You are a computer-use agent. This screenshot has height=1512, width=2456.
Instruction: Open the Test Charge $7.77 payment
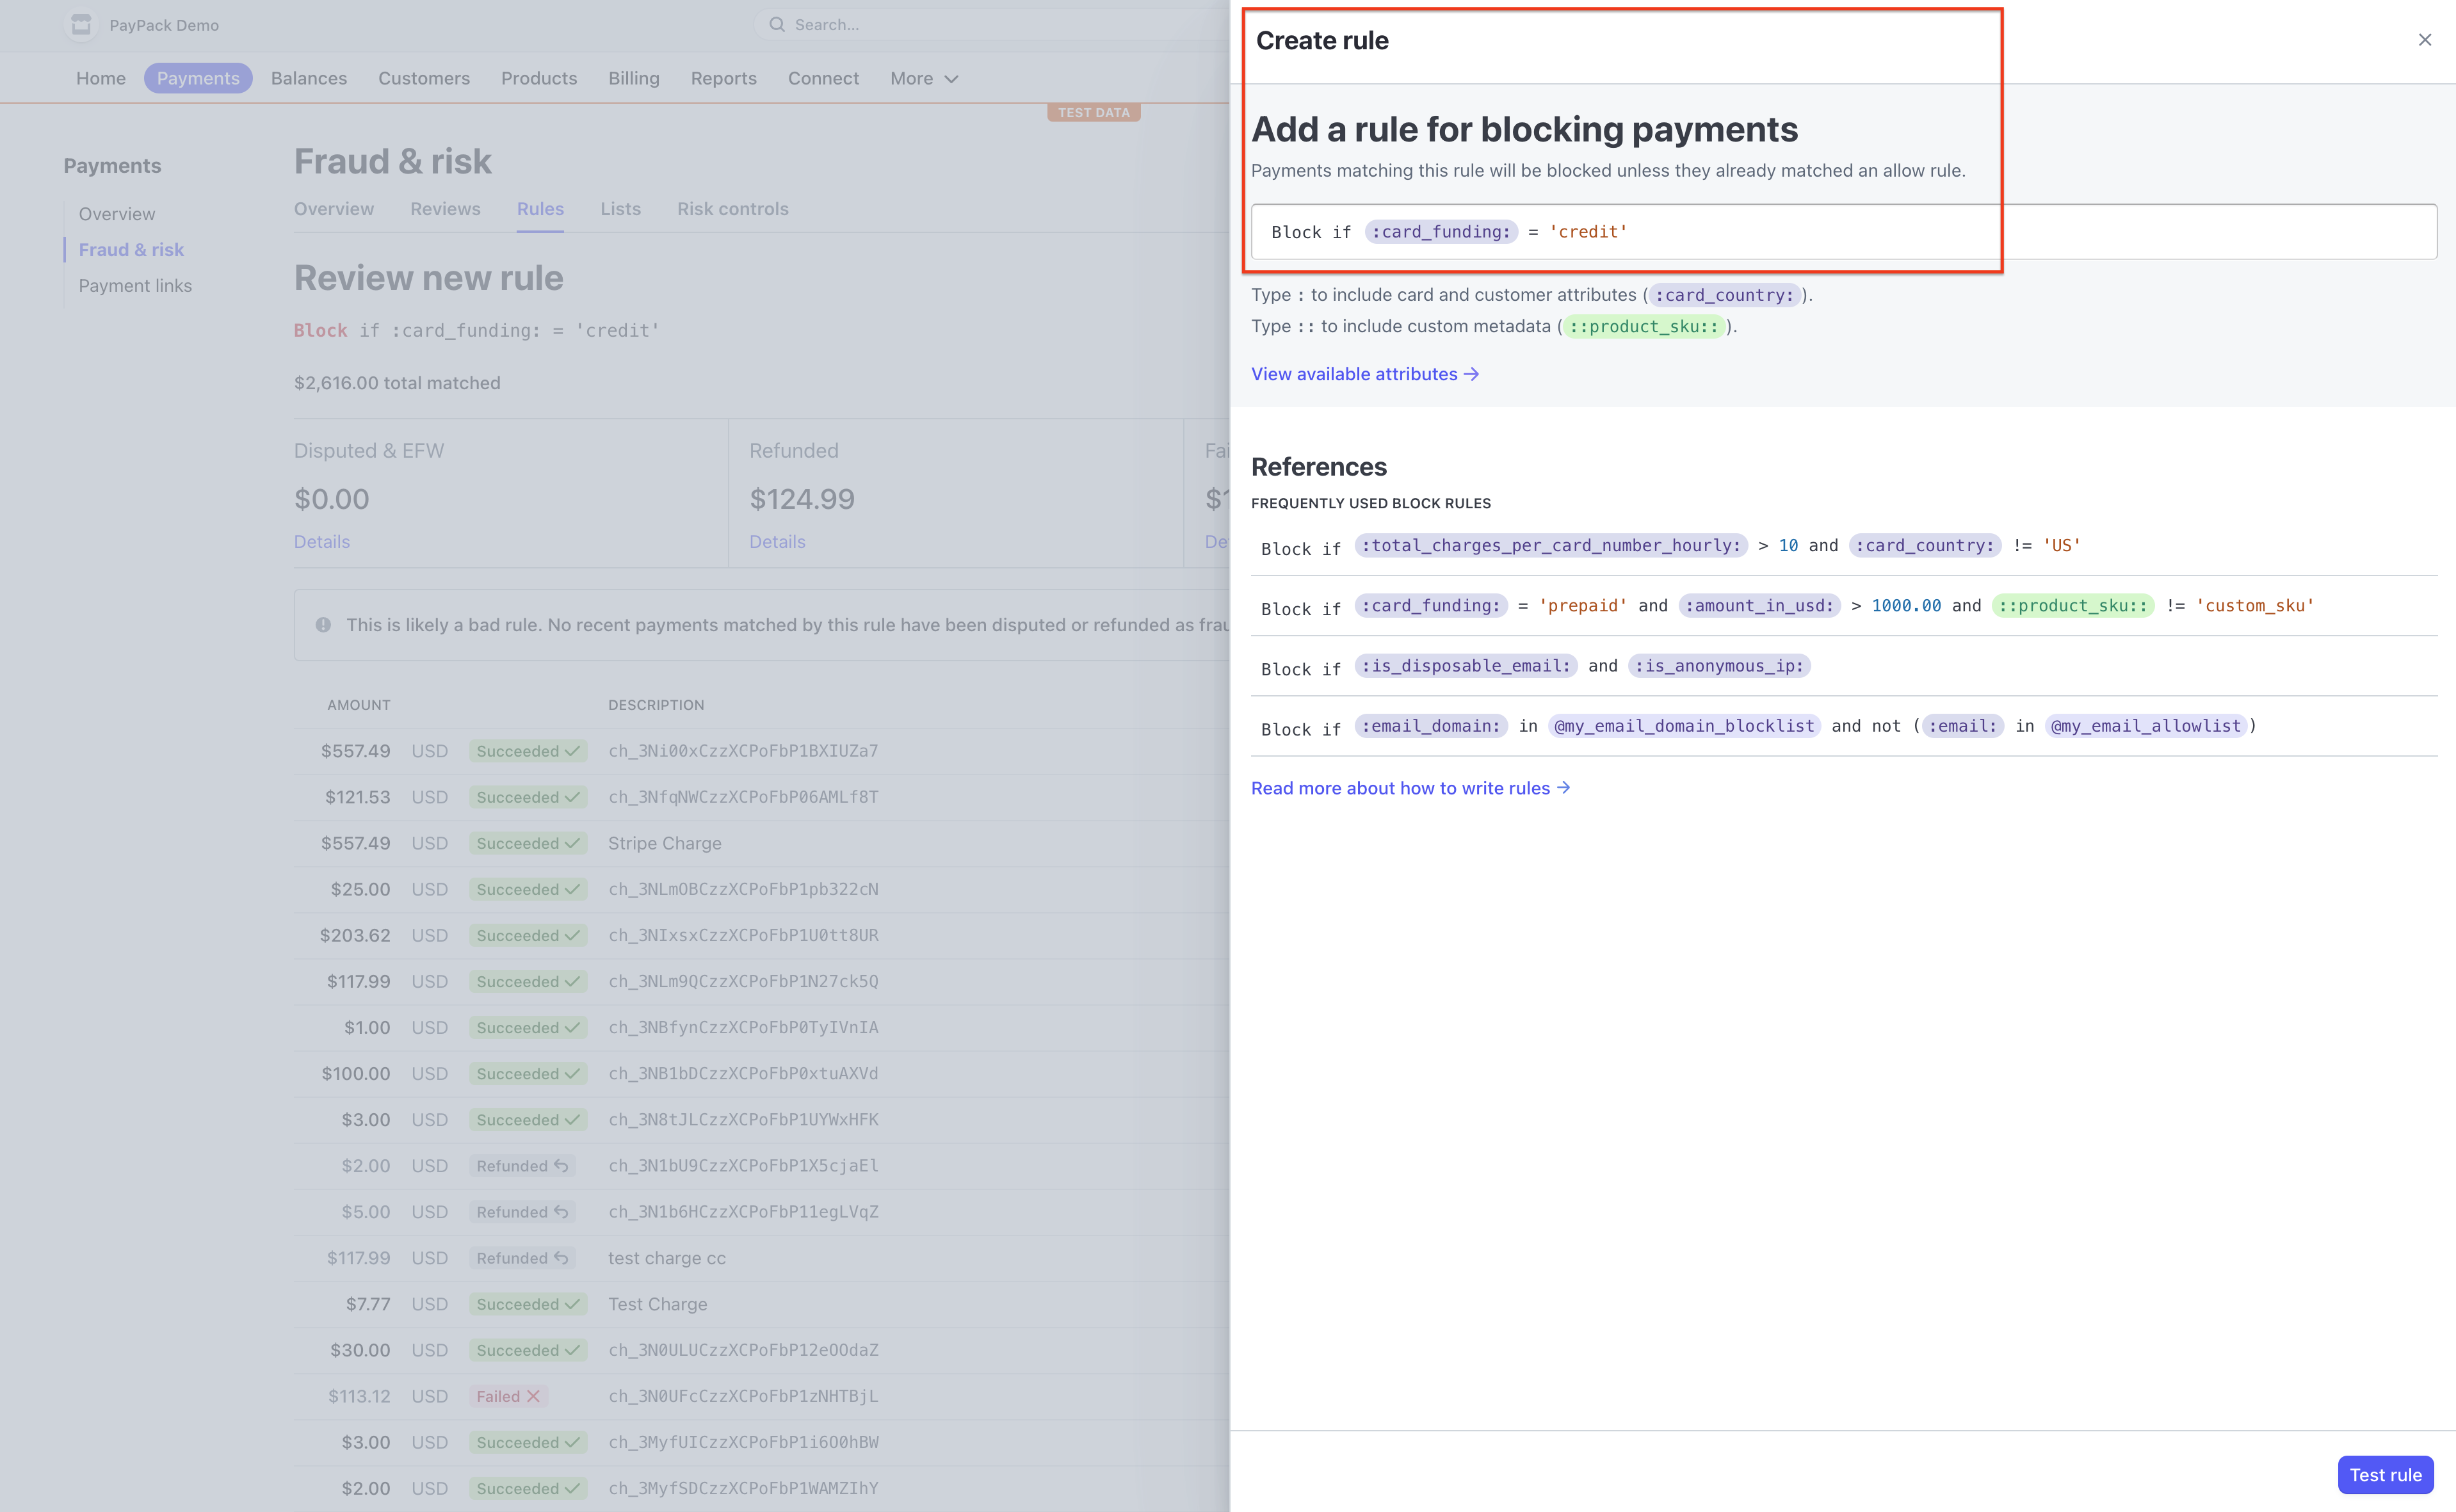(657, 1304)
